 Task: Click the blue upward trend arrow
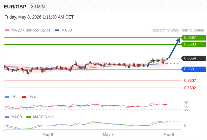pyautogui.click(x=174, y=48)
